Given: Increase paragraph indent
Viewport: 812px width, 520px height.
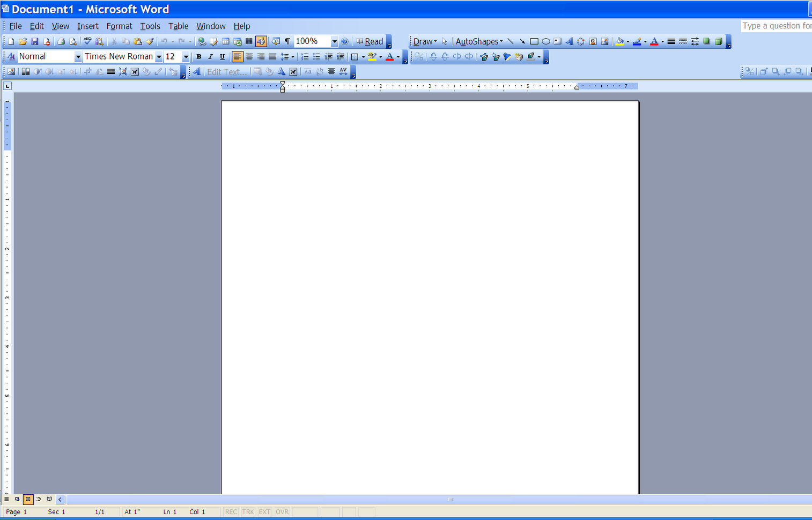Looking at the screenshot, I should pos(340,56).
